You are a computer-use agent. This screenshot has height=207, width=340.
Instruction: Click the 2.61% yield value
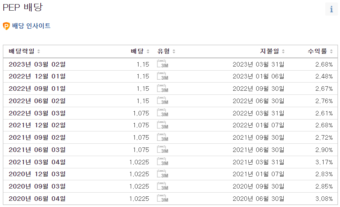click(324, 113)
